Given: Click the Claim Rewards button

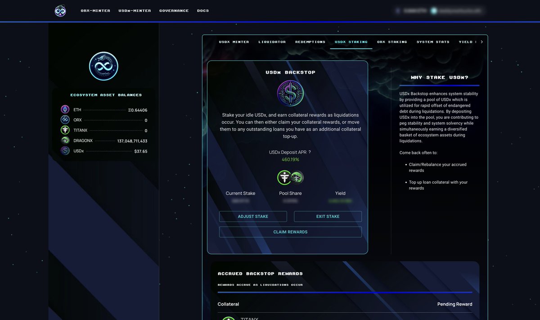Looking at the screenshot, I should pos(290,232).
